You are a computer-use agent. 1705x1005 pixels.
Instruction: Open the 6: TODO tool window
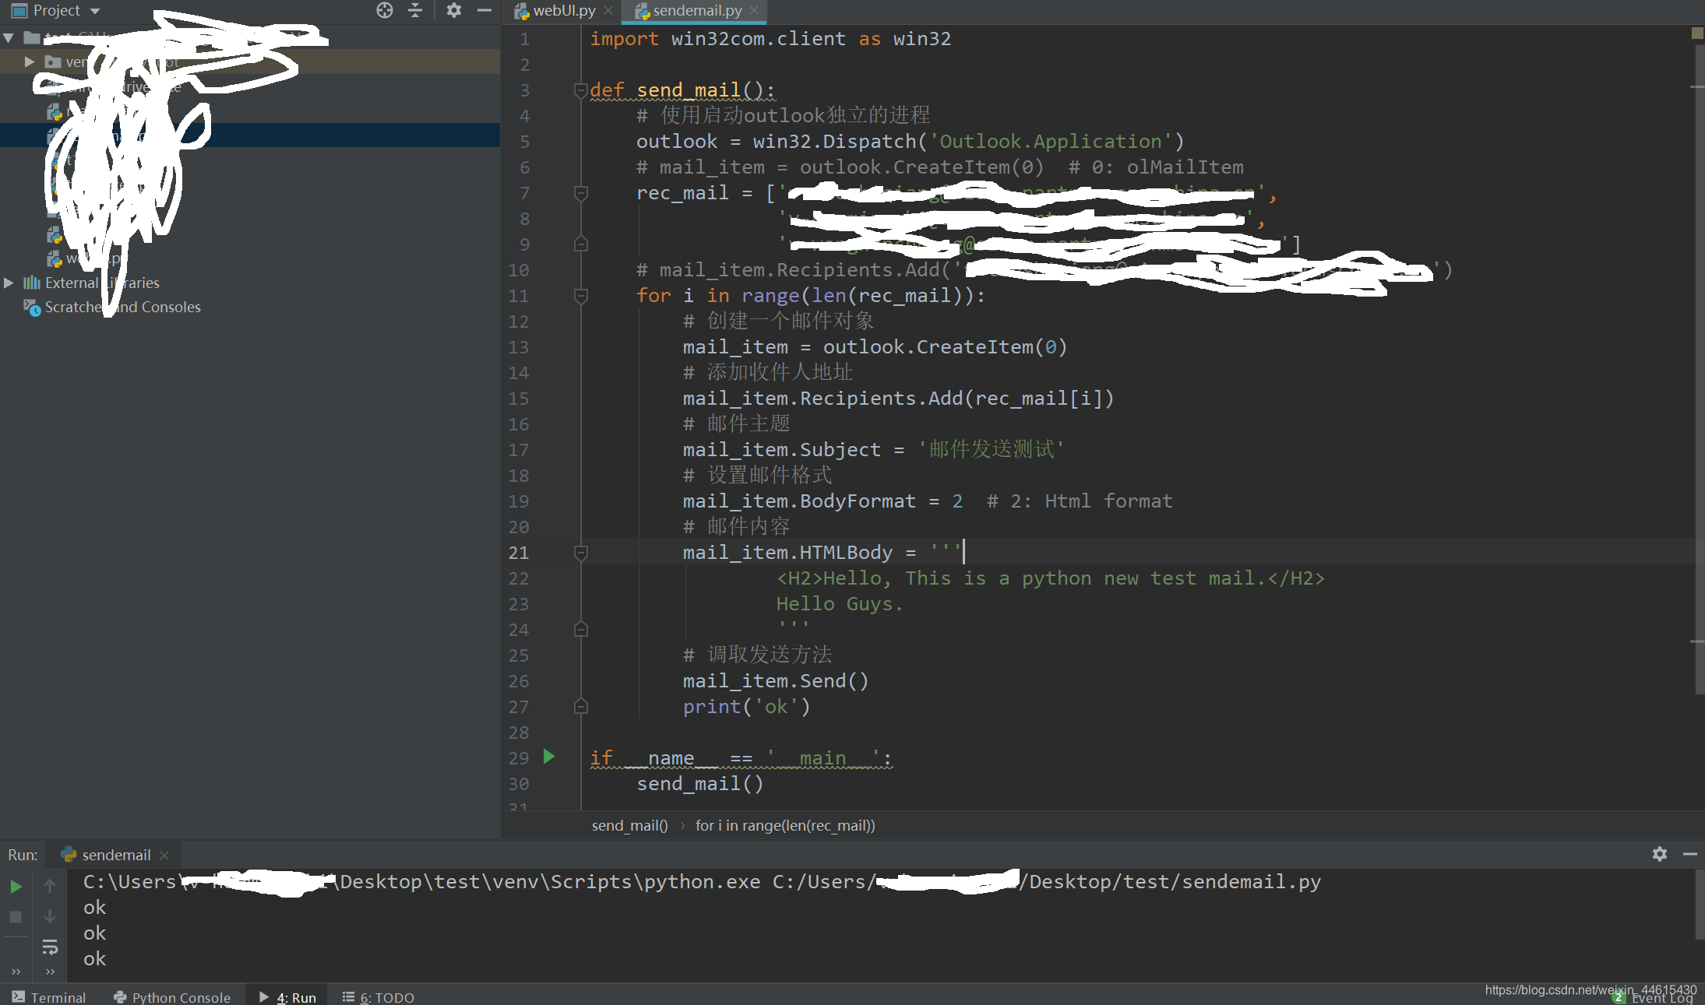[379, 997]
